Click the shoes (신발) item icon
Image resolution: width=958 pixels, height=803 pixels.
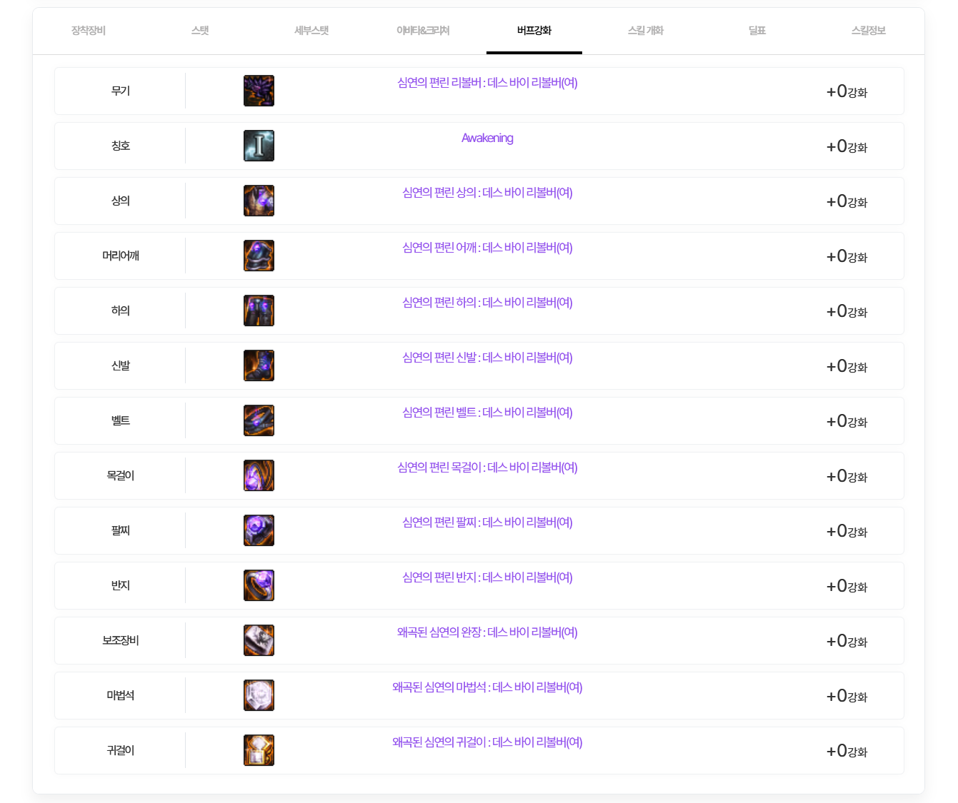[x=259, y=365]
